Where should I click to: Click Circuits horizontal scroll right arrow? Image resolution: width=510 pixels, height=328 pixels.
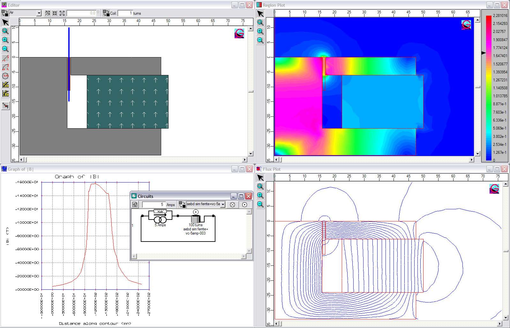coord(244,256)
